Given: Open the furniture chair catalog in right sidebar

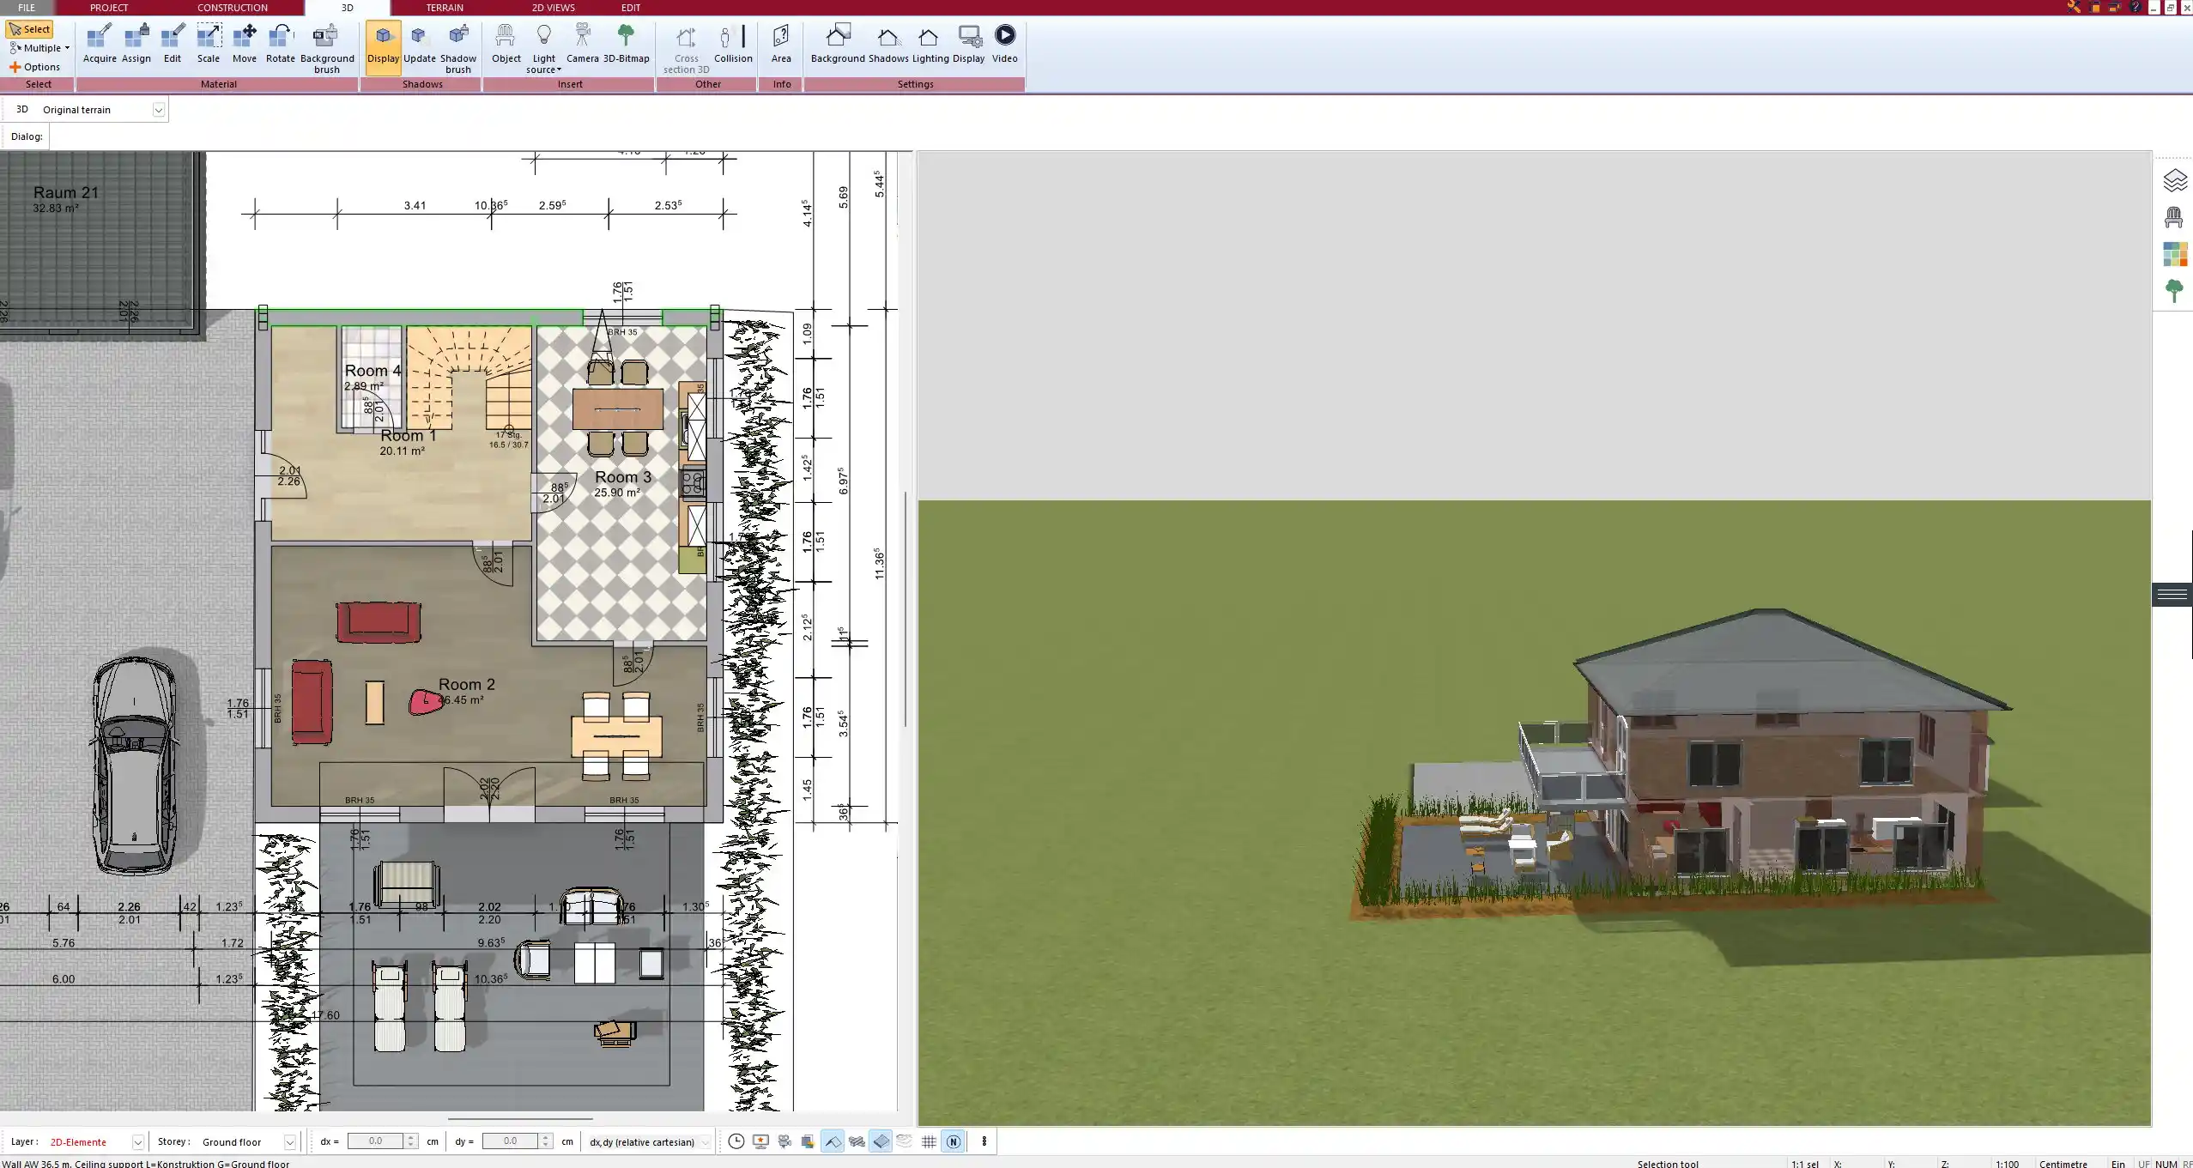Looking at the screenshot, I should point(2174,217).
